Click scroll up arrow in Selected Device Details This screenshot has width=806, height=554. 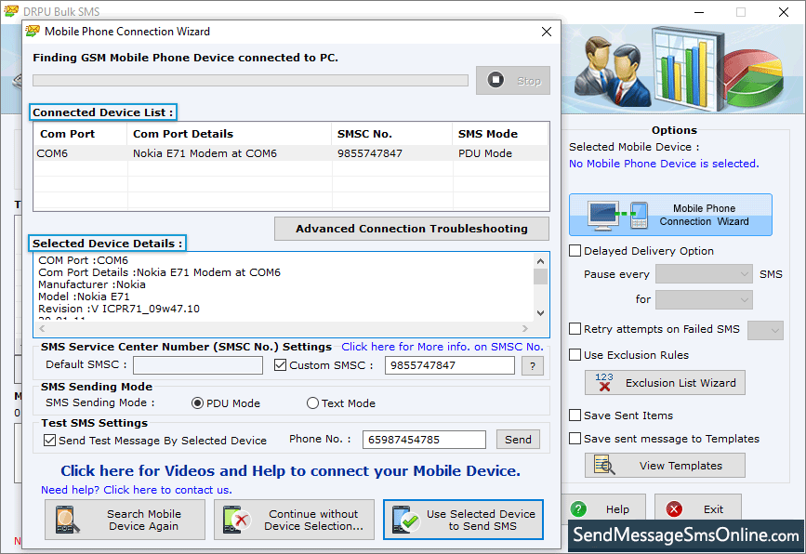click(540, 261)
